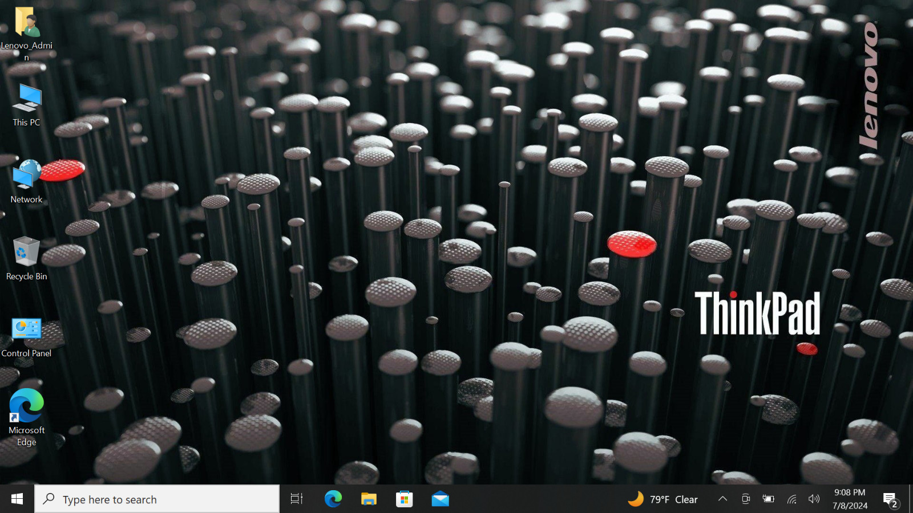Screen dimensions: 913x513
Task: Open the Wi-Fi network flyout
Action: coord(791,499)
